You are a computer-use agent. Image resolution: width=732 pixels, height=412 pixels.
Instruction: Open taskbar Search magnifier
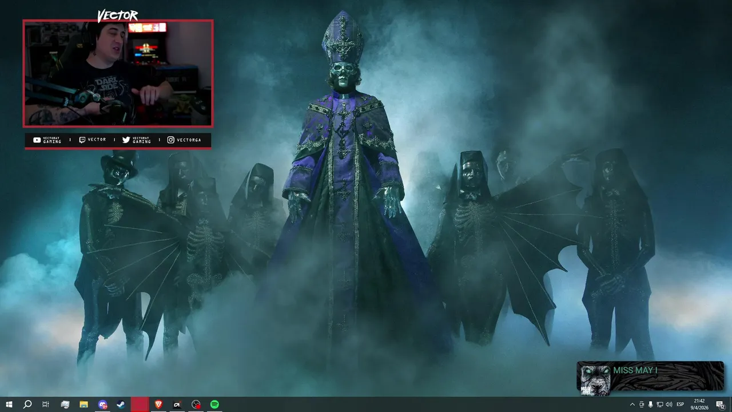pos(27,405)
